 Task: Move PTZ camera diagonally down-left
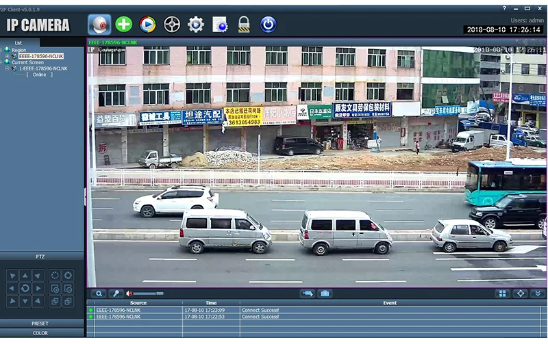(x=12, y=301)
